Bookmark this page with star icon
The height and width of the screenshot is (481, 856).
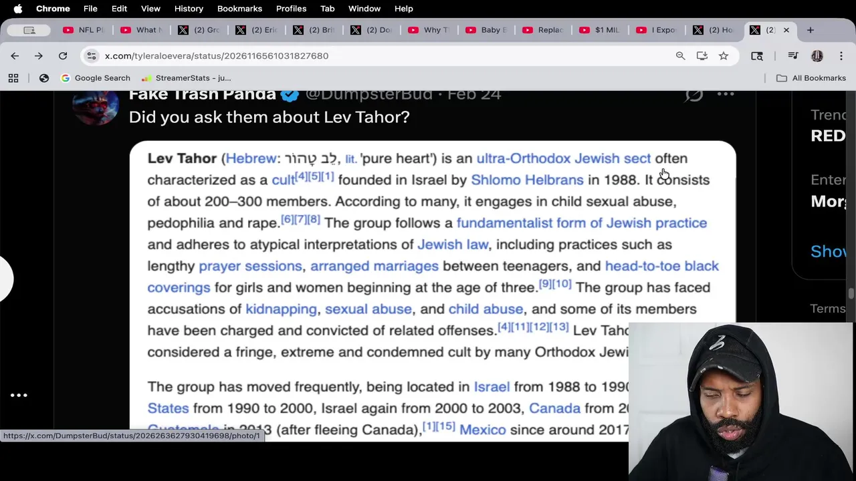click(724, 56)
